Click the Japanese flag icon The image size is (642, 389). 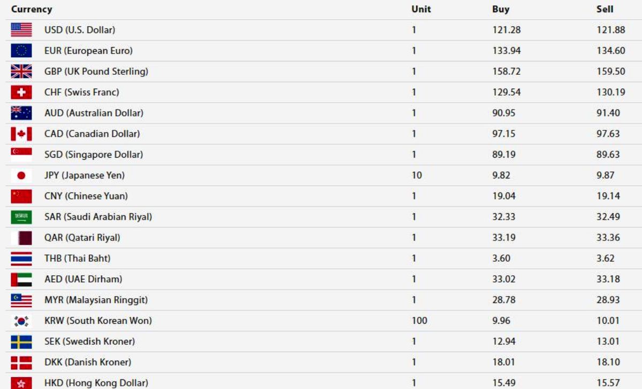coord(21,175)
